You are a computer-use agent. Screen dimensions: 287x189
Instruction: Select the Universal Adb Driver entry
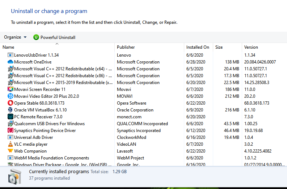tap(34, 137)
